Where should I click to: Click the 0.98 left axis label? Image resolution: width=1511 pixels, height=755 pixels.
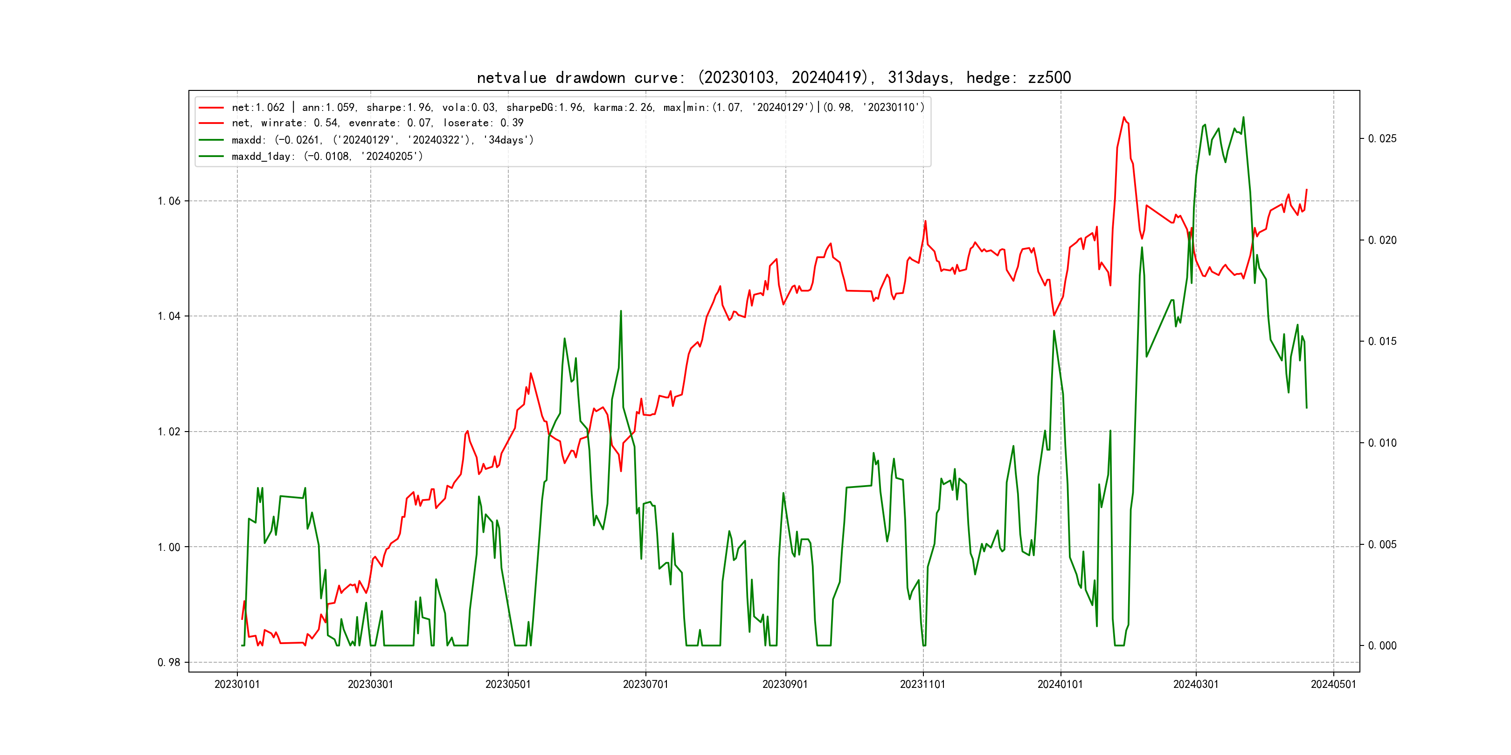169,662
